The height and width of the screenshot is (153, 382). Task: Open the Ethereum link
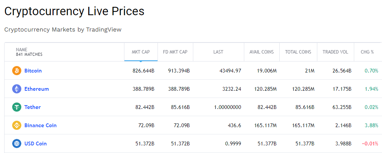(x=37, y=89)
